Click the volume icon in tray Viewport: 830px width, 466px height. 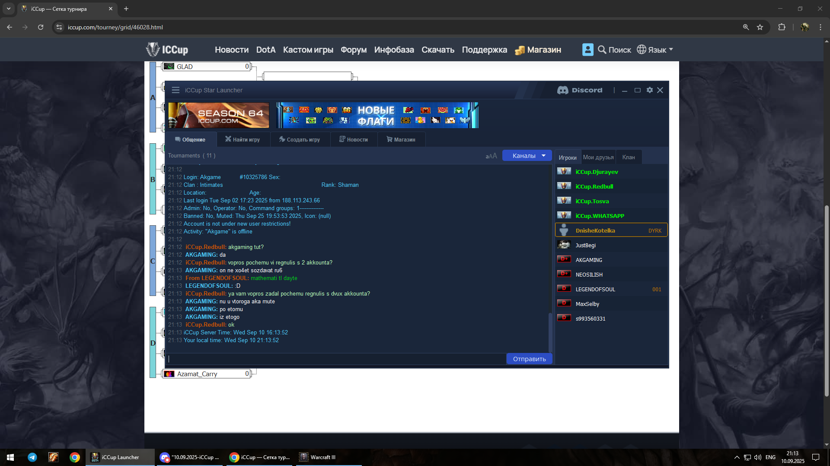click(758, 457)
